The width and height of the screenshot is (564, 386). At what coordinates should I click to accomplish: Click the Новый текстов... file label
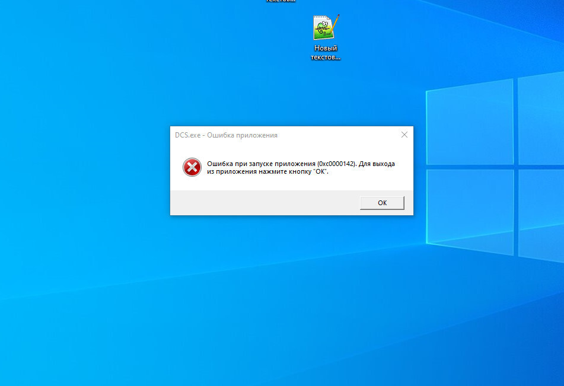[x=326, y=53]
